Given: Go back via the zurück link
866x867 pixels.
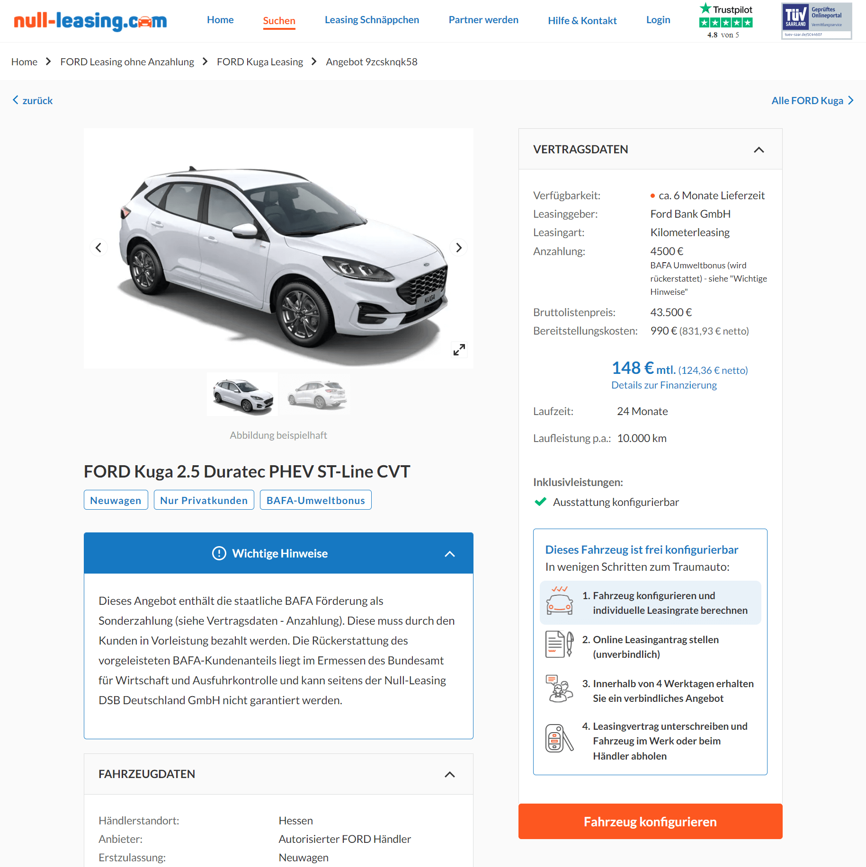Looking at the screenshot, I should (x=33, y=100).
